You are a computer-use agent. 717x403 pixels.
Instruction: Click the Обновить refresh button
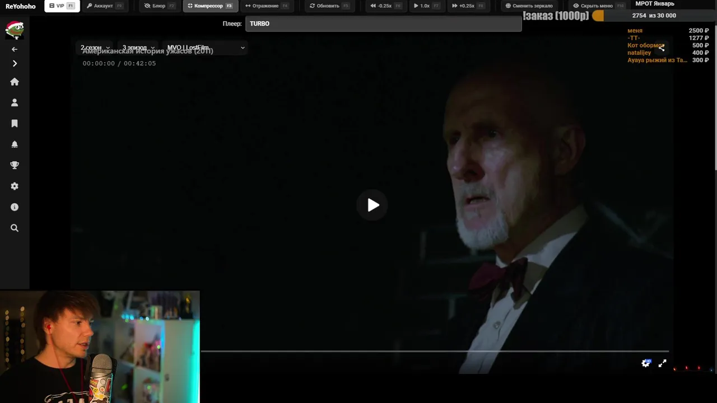[x=329, y=6]
